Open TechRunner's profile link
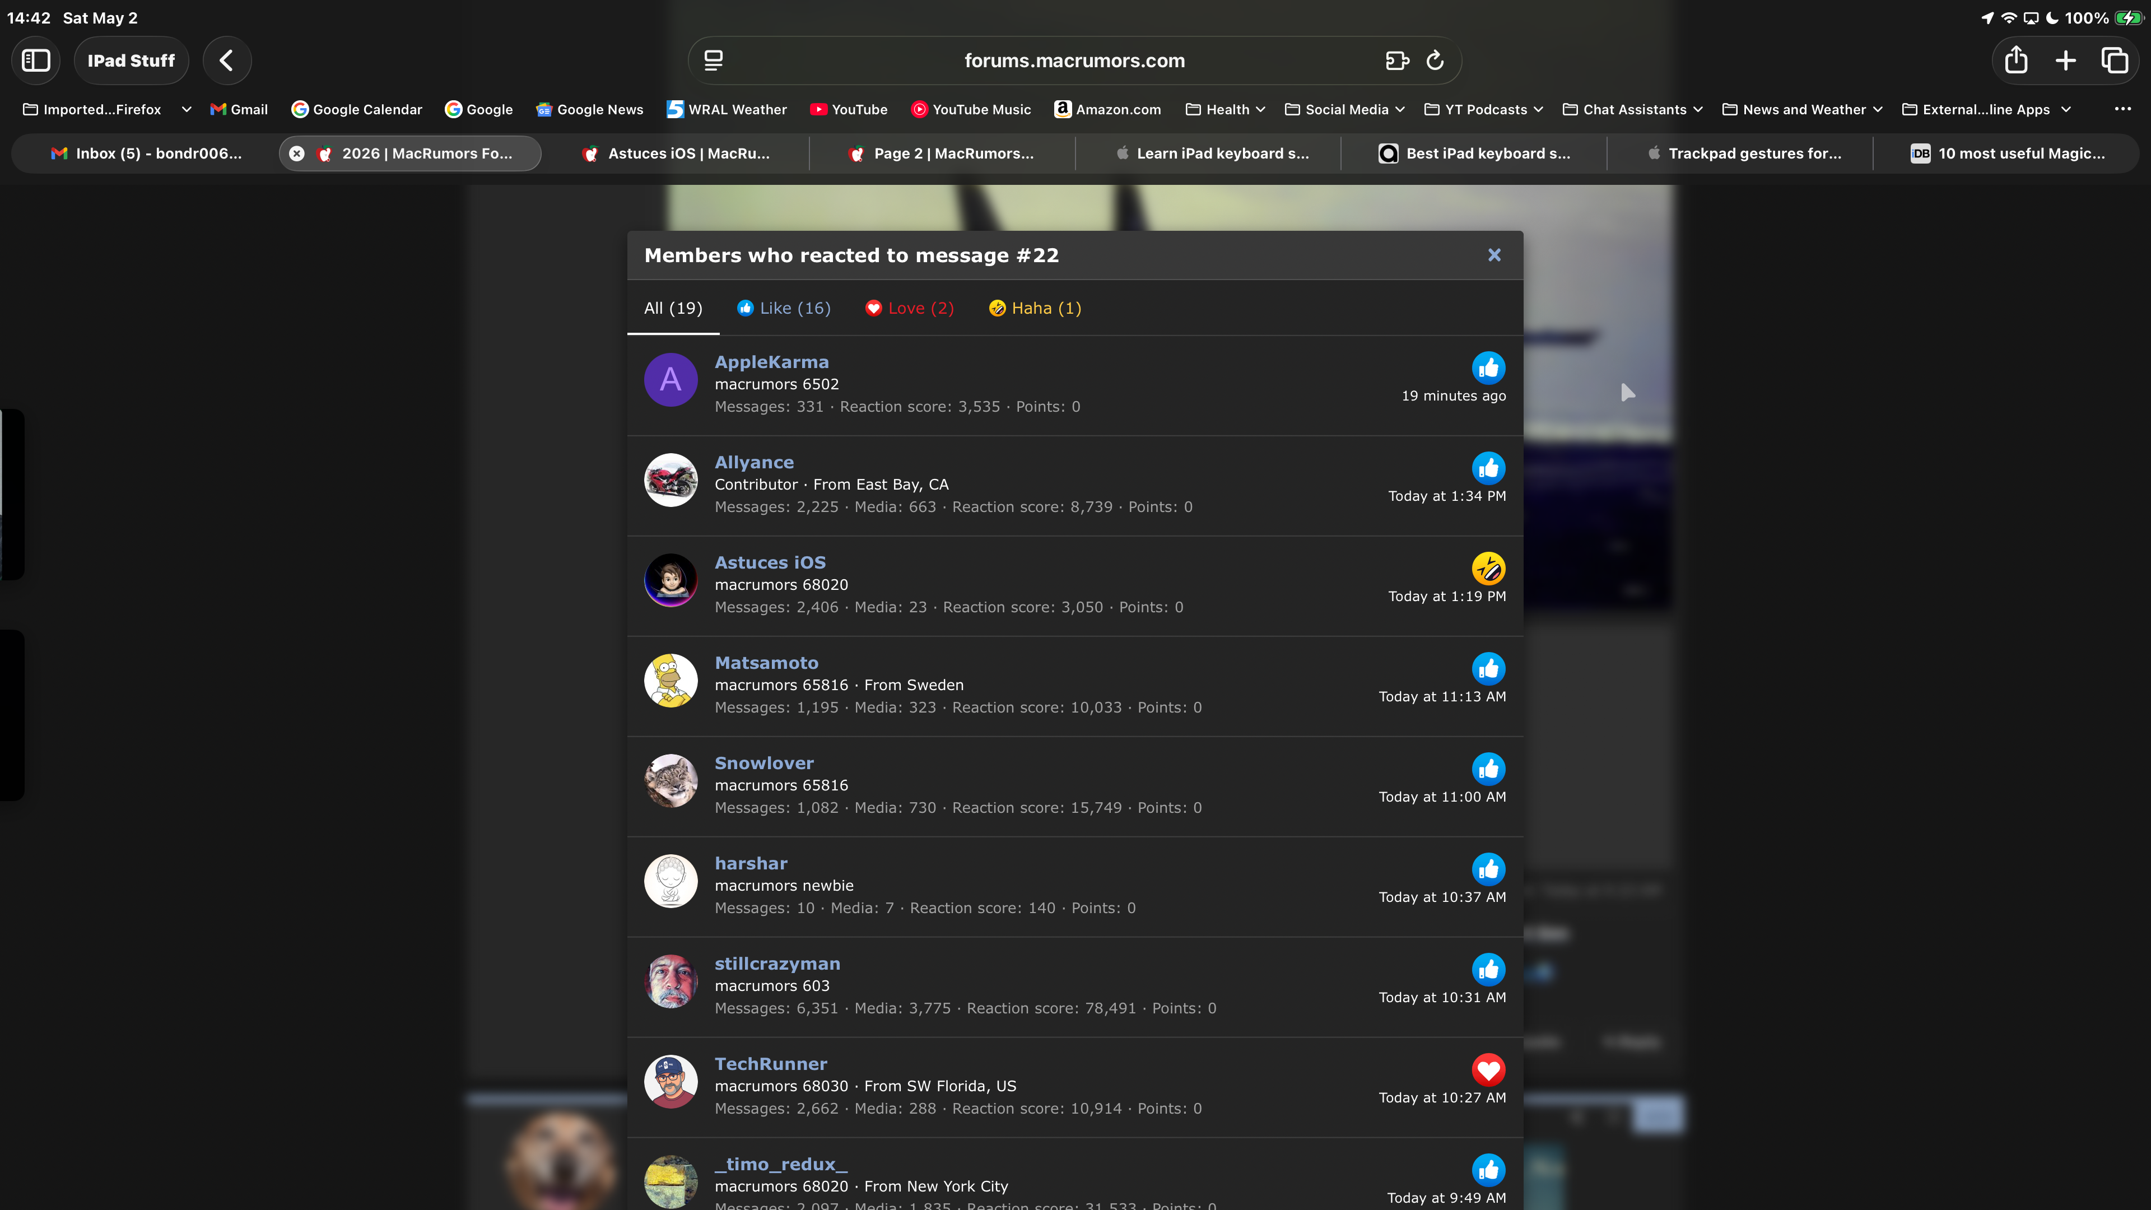Screen dimensions: 2151x1210 (x=771, y=1063)
